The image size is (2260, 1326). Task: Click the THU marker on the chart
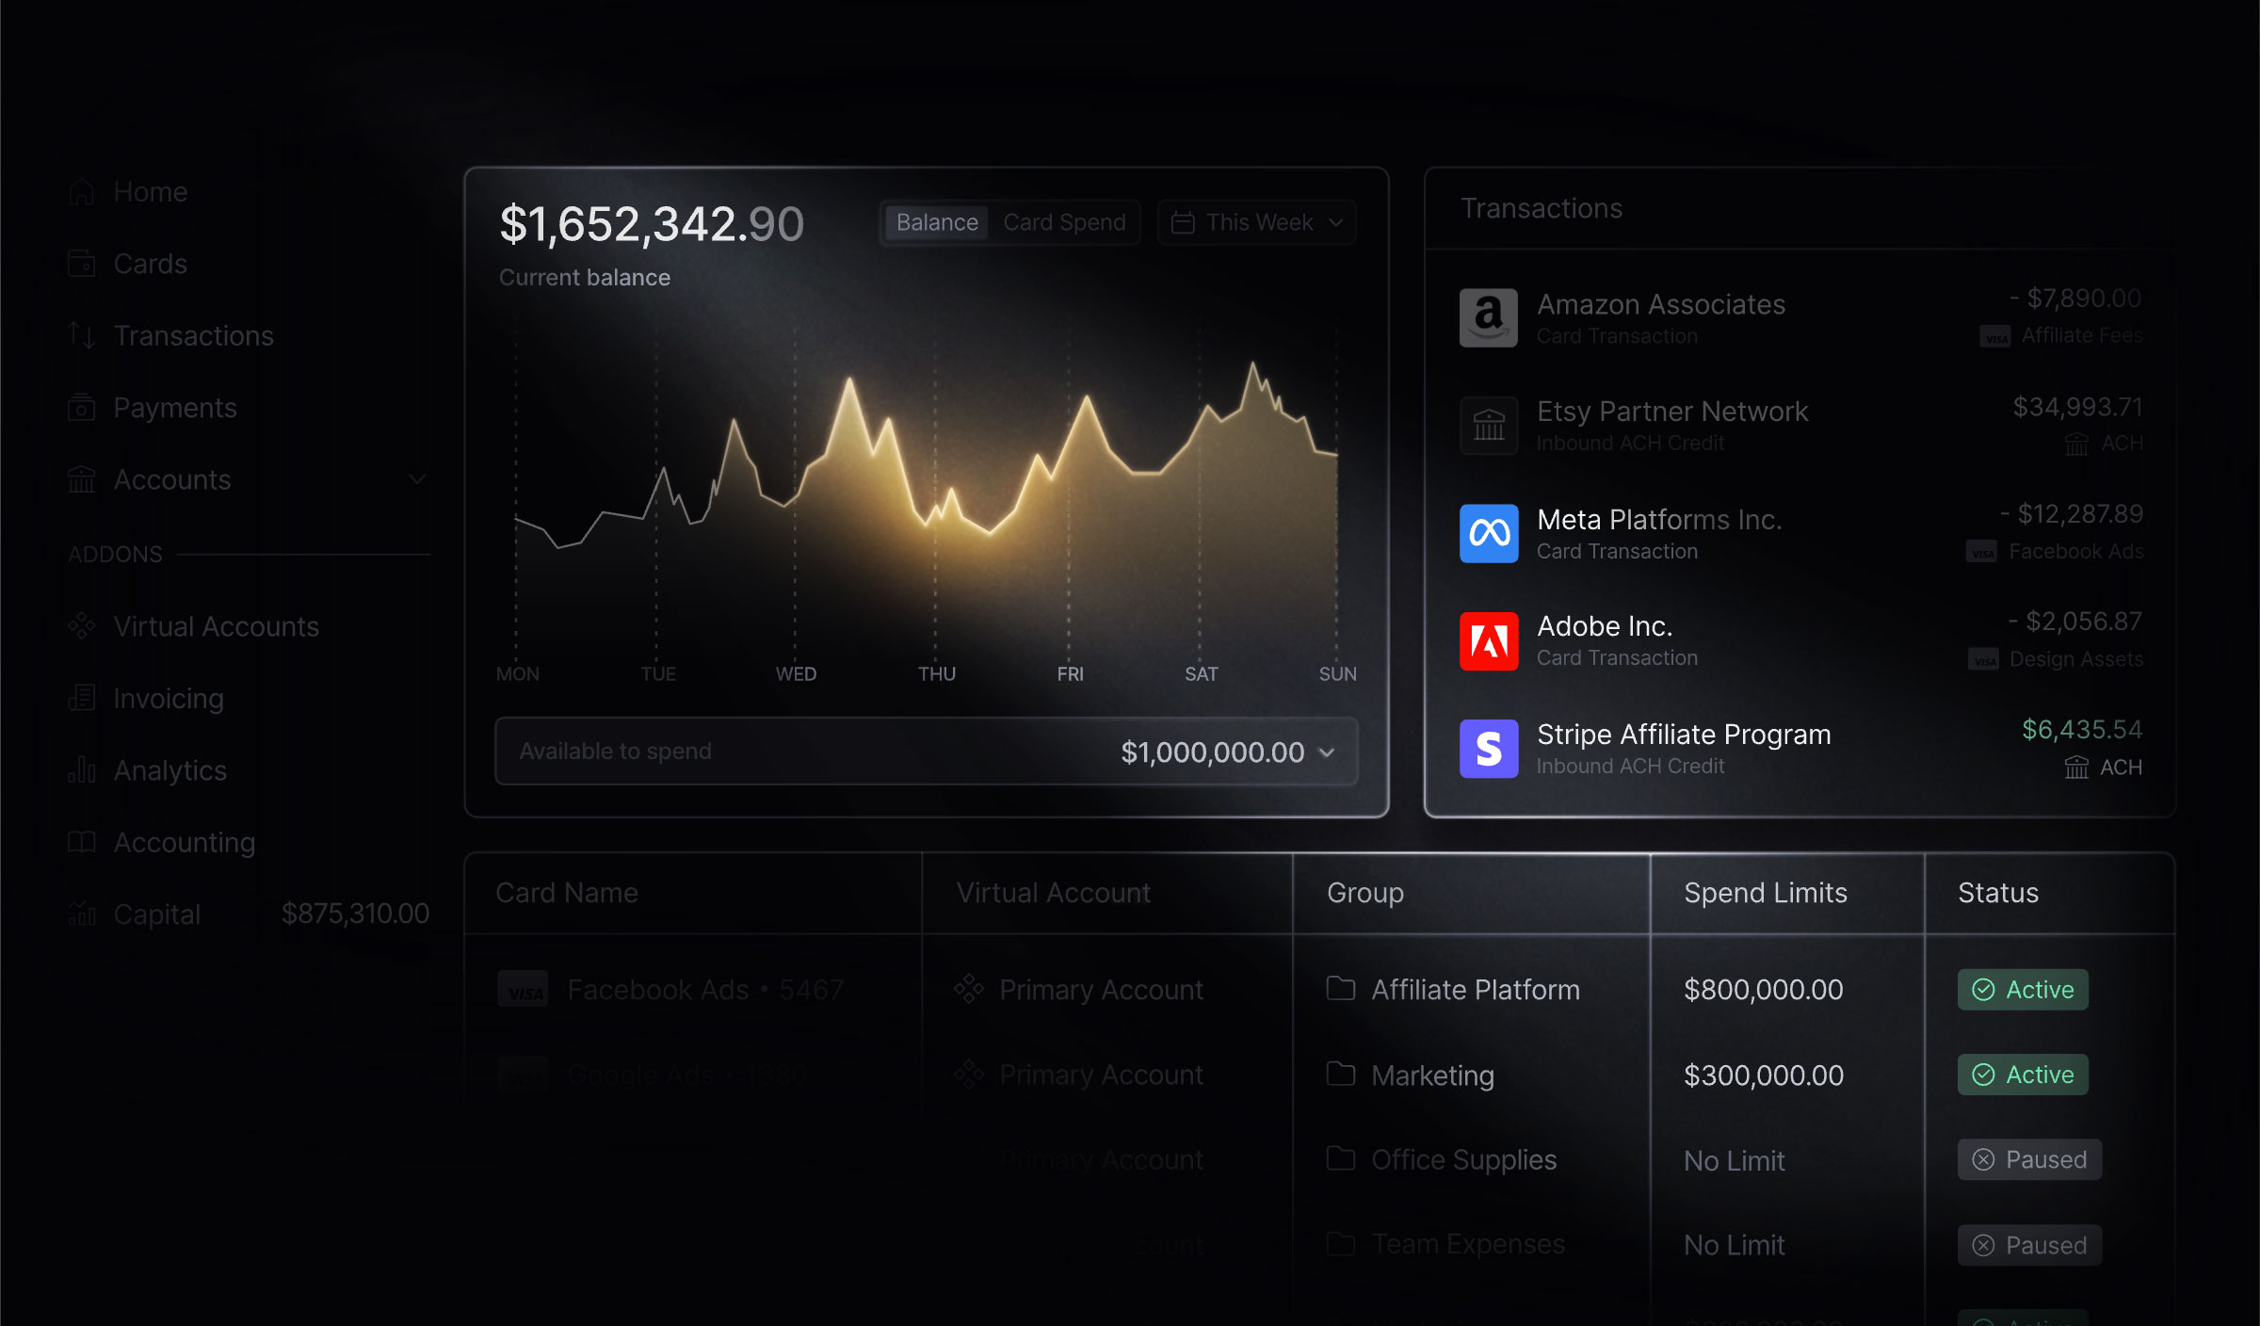point(936,674)
